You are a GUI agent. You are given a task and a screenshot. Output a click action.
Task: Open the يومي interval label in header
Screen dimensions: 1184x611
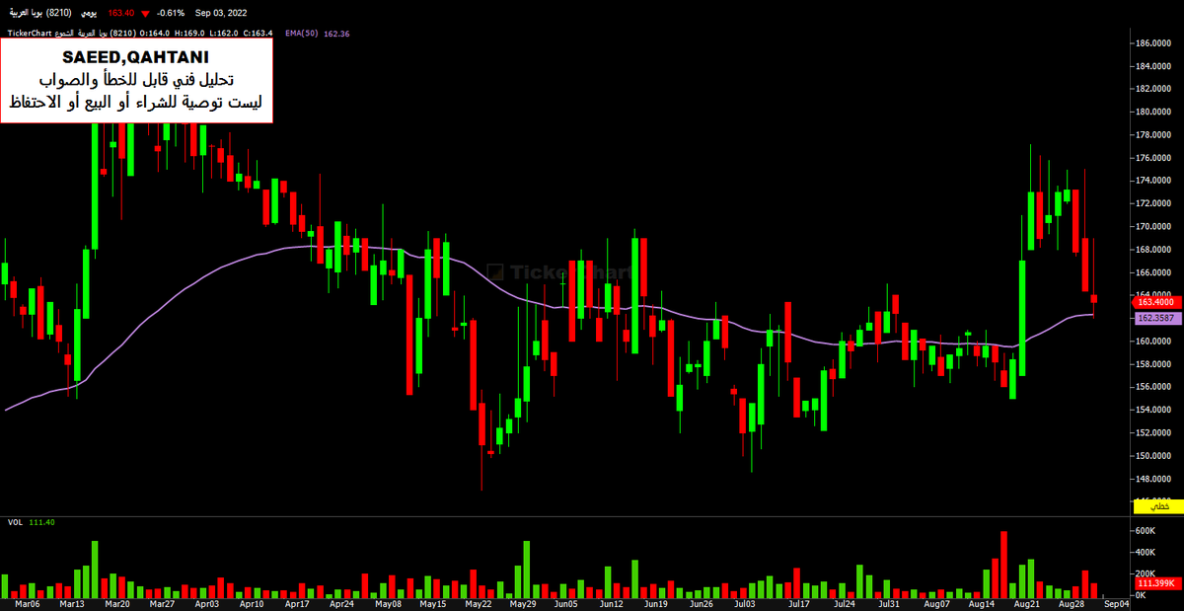point(90,14)
